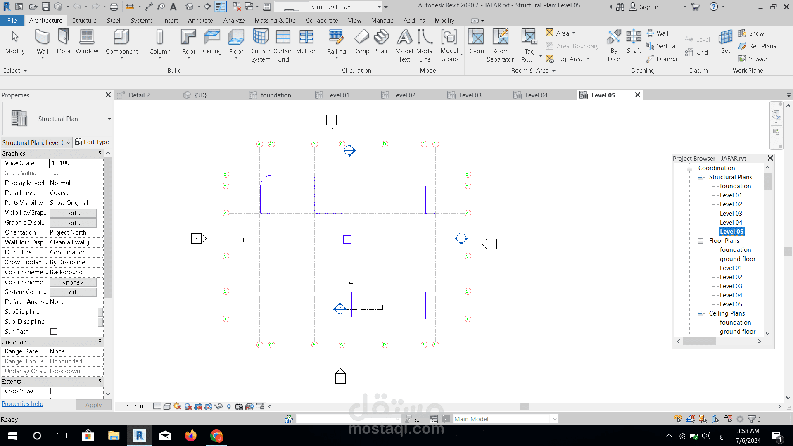Screen dimensions: 793x446
Task: Collapse the Graphics properties section
Action: [x=100, y=153]
